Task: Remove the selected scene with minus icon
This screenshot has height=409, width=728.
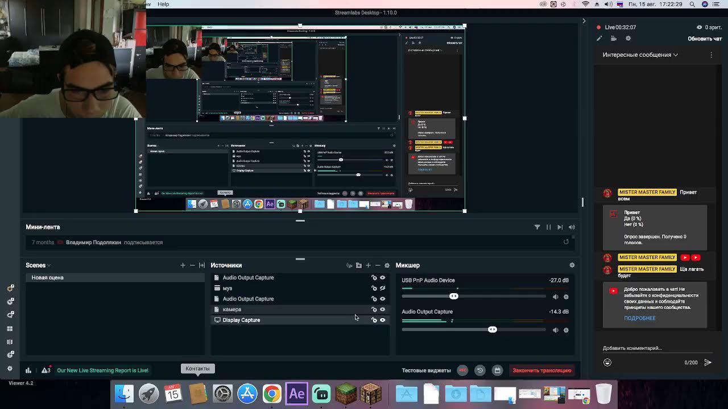Action: 192,265
